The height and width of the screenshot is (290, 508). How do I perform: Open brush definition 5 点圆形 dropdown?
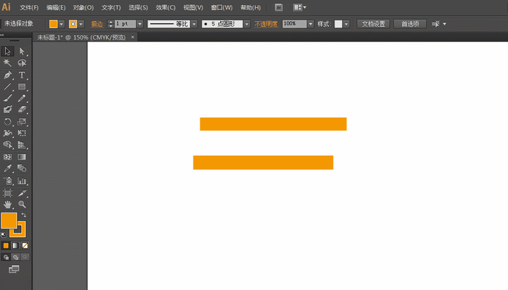(247, 24)
